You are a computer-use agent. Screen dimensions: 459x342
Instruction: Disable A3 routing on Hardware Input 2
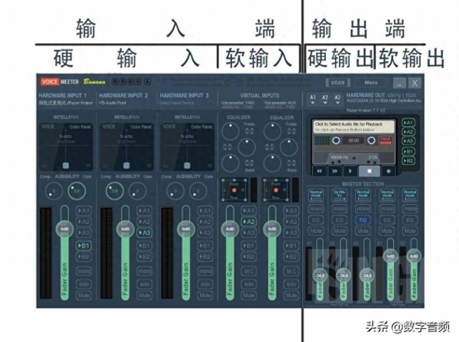click(x=145, y=233)
